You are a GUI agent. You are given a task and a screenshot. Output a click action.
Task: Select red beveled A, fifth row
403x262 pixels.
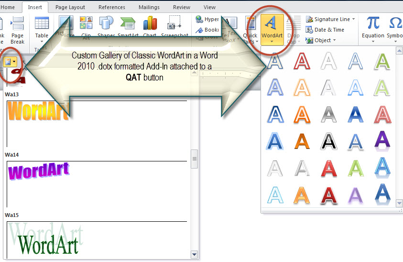point(329,169)
